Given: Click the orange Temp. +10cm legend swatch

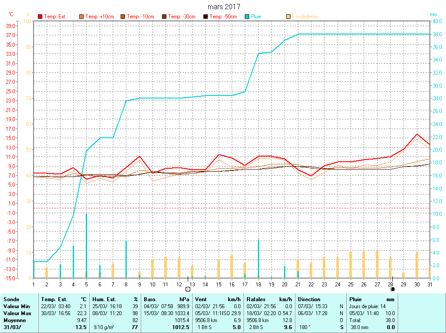Looking at the screenshot, I should pos(82,17).
